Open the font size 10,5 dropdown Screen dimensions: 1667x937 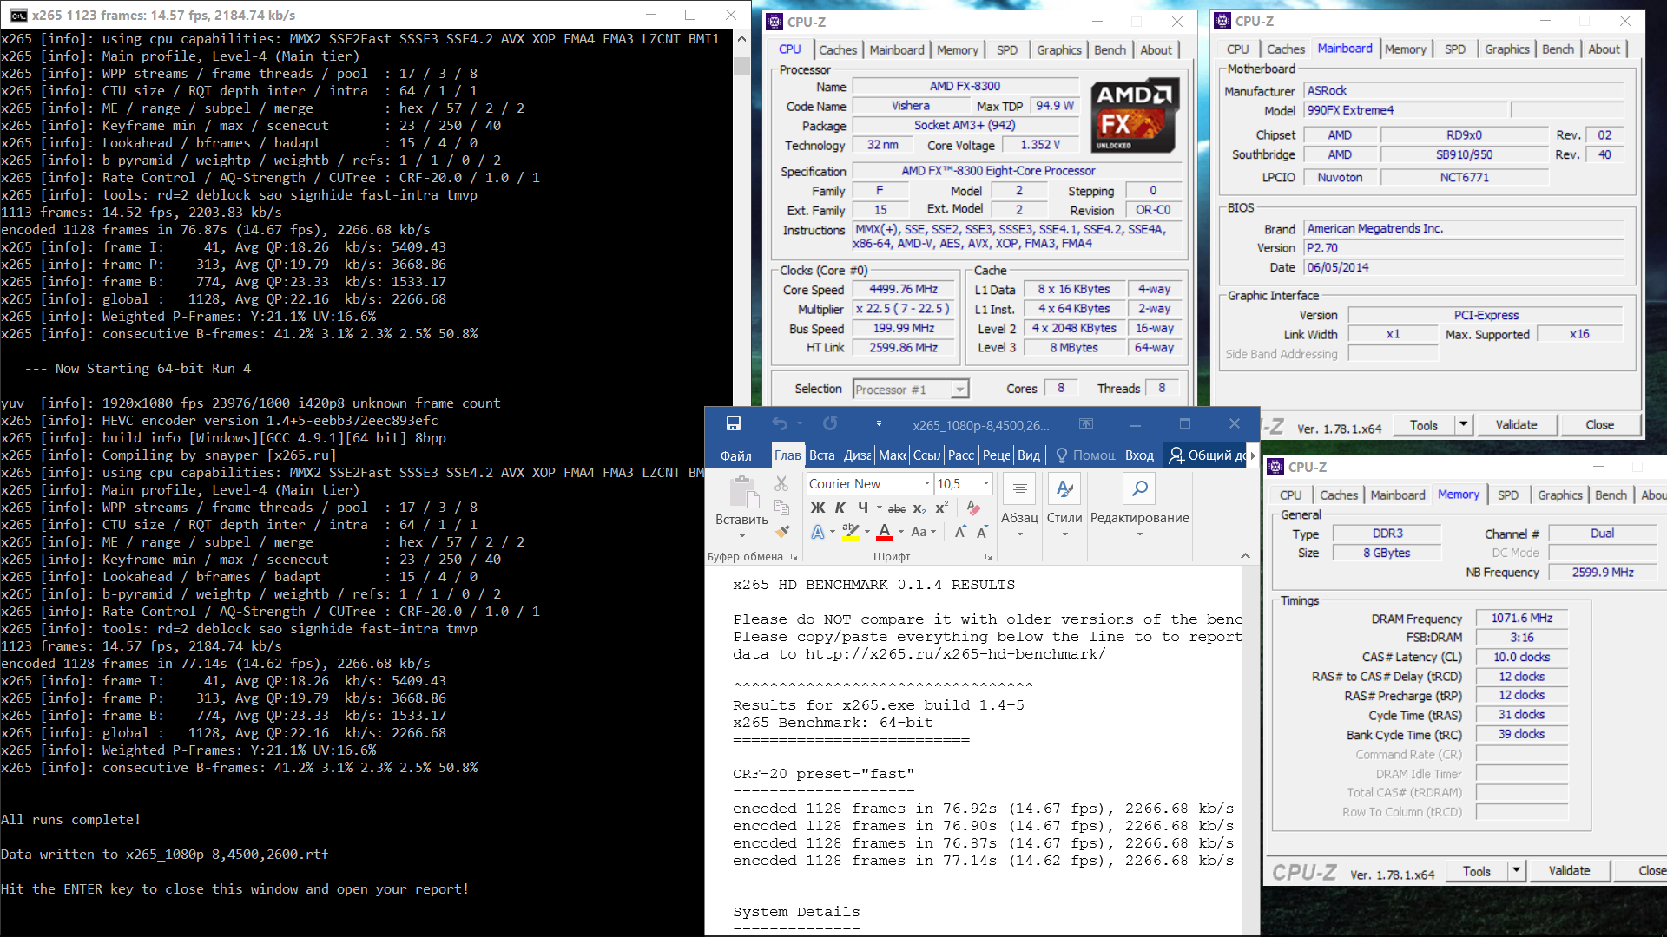(x=986, y=483)
